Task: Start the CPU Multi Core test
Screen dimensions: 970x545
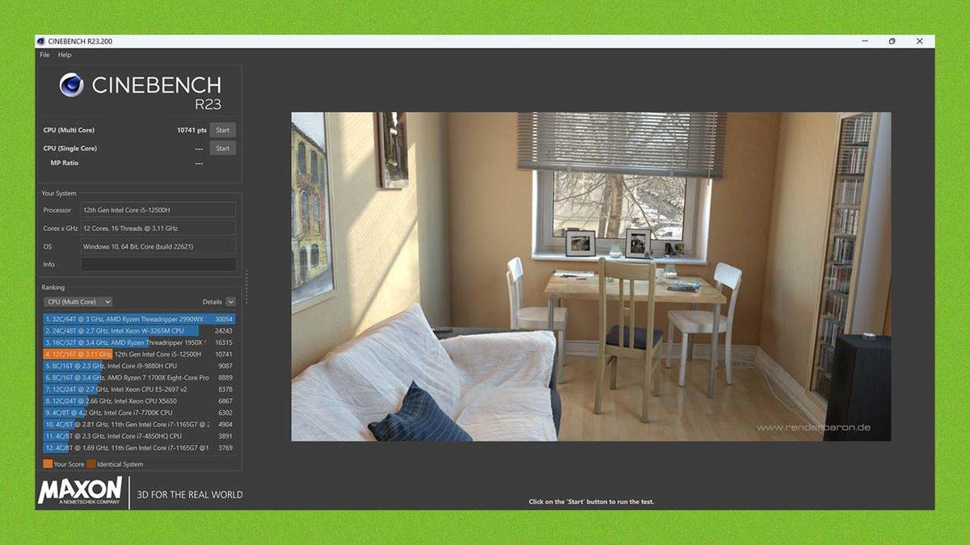Action: (x=222, y=130)
